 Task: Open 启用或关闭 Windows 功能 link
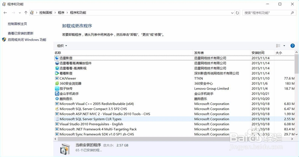pos(27,40)
